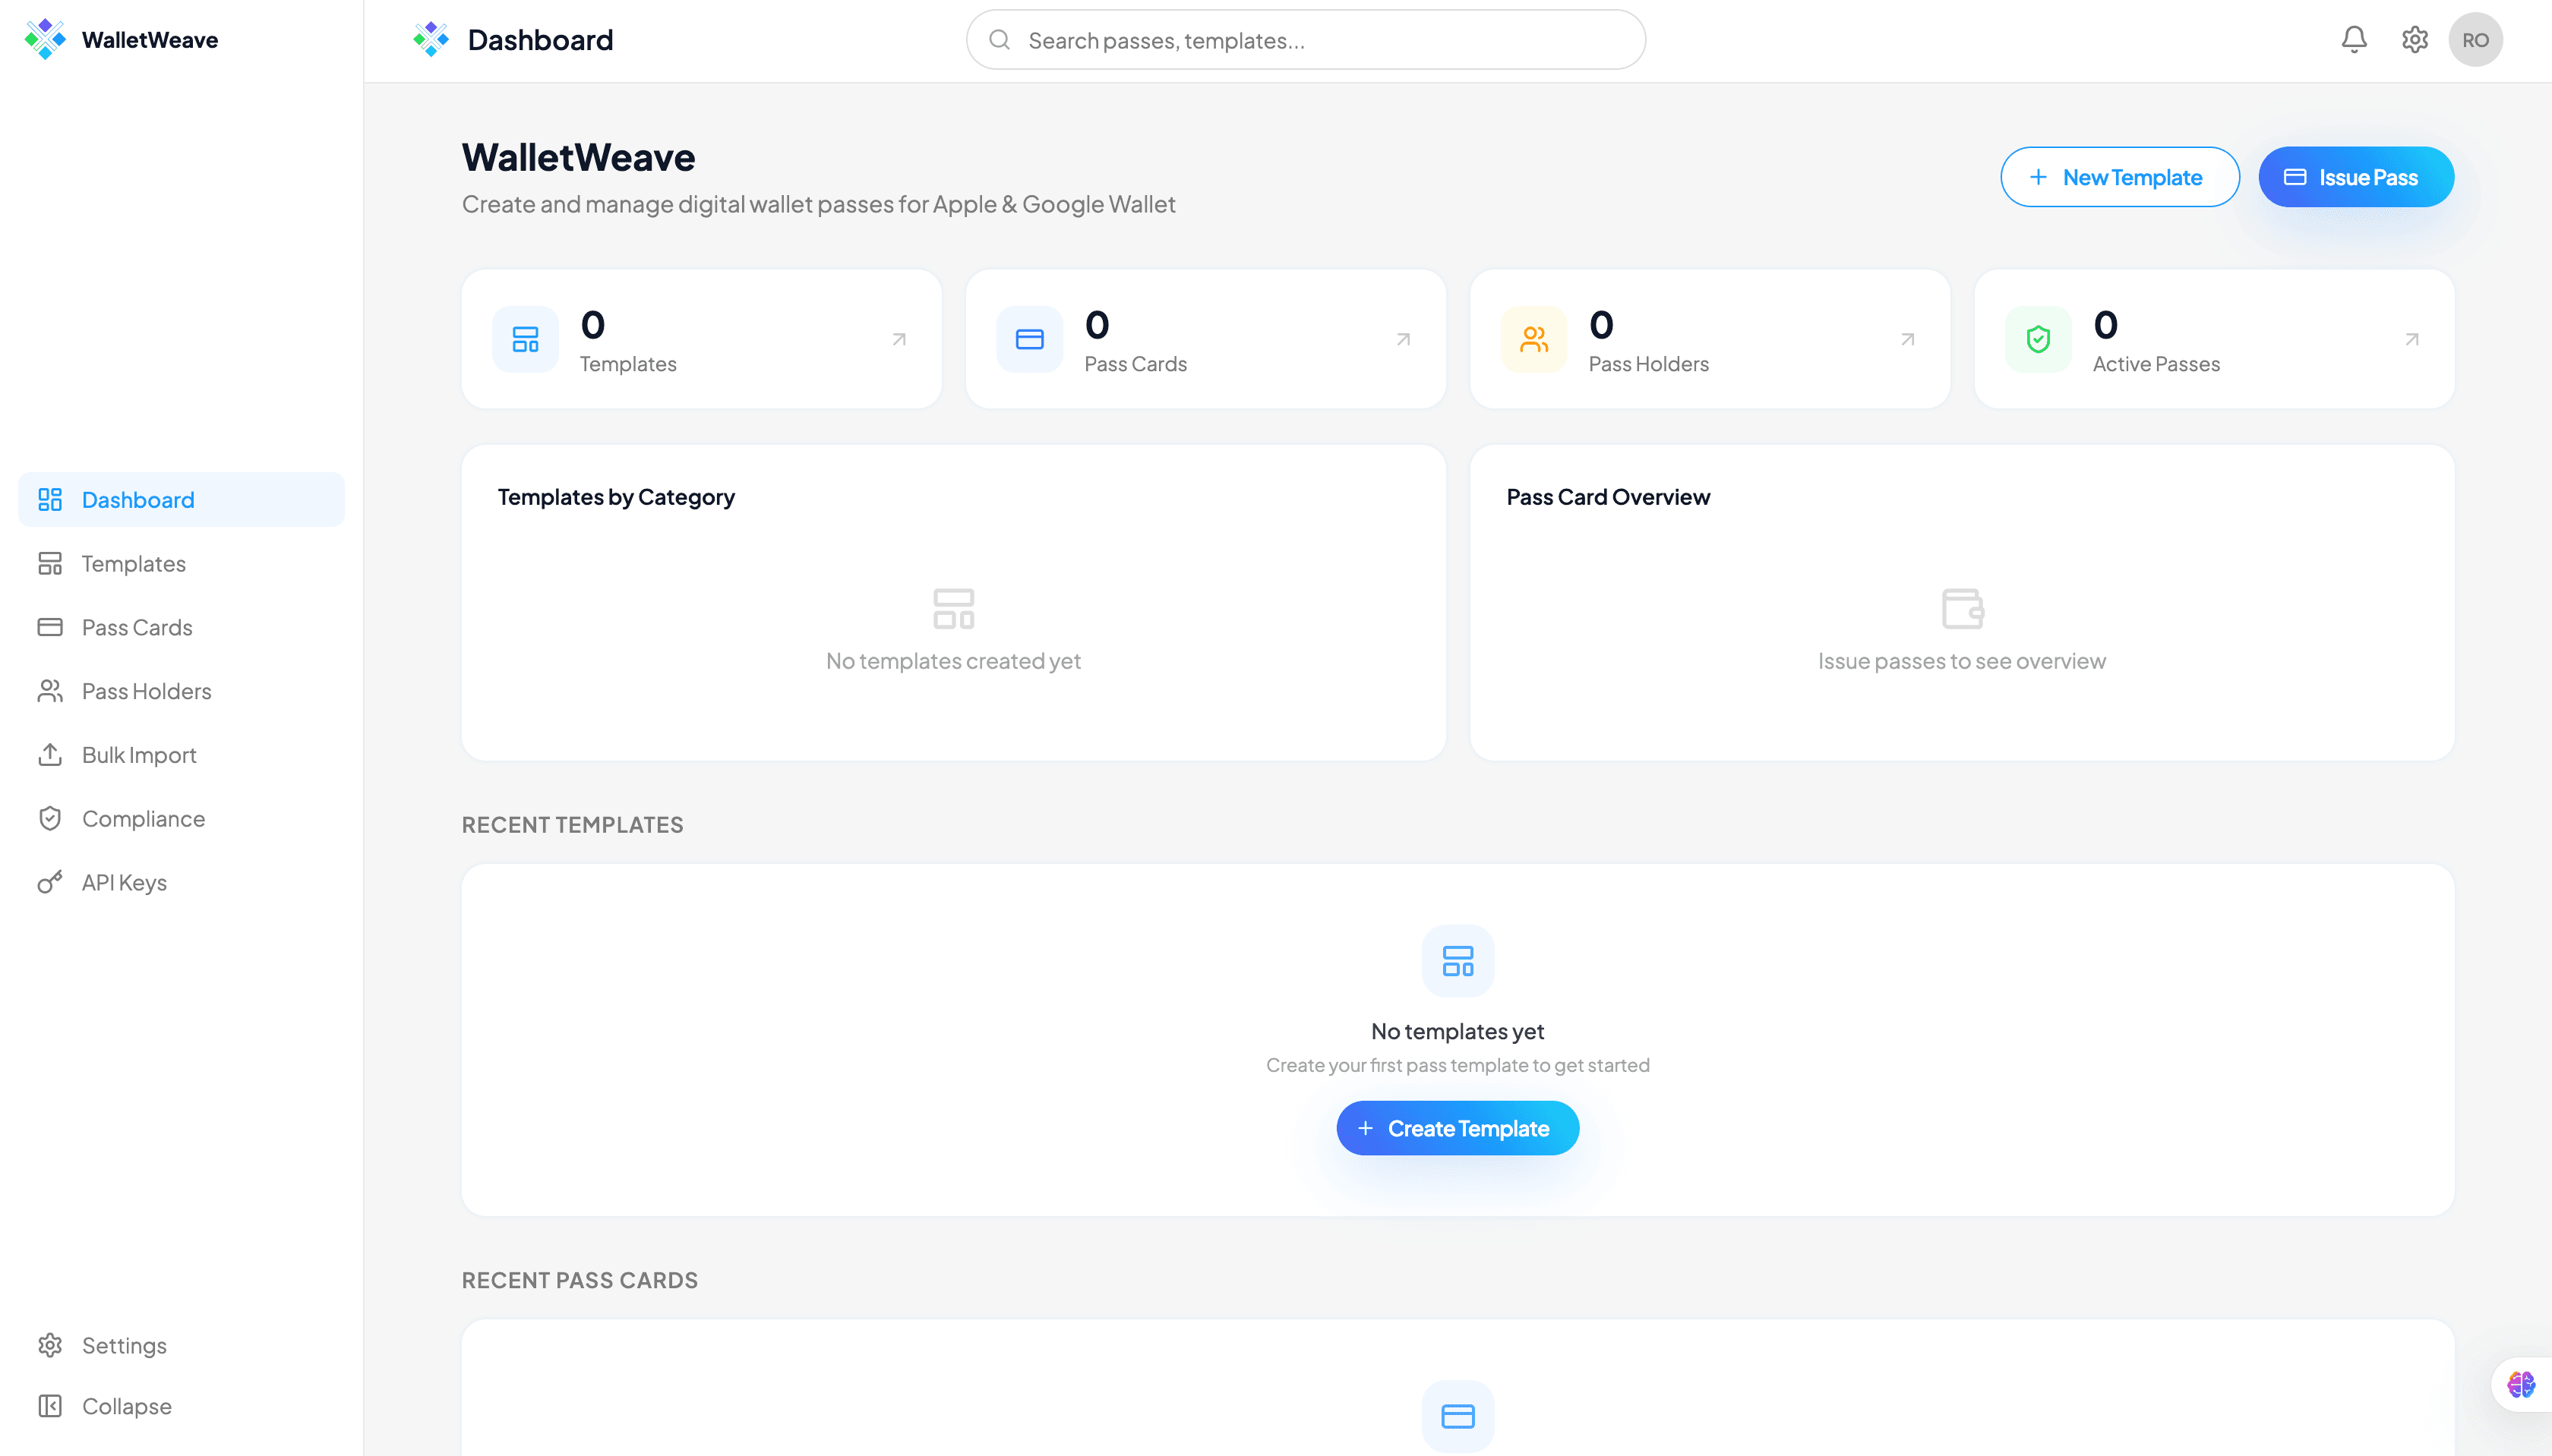The image size is (2552, 1456).
Task: Open the RO profile avatar menu
Action: tap(2477, 39)
